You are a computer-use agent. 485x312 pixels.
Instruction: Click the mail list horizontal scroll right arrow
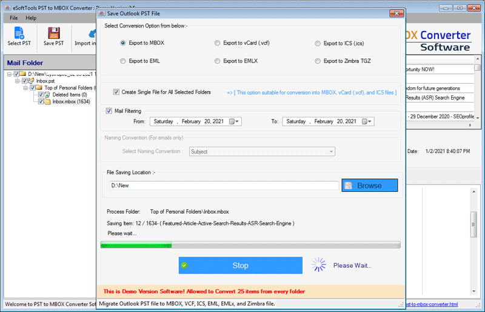[470, 125]
